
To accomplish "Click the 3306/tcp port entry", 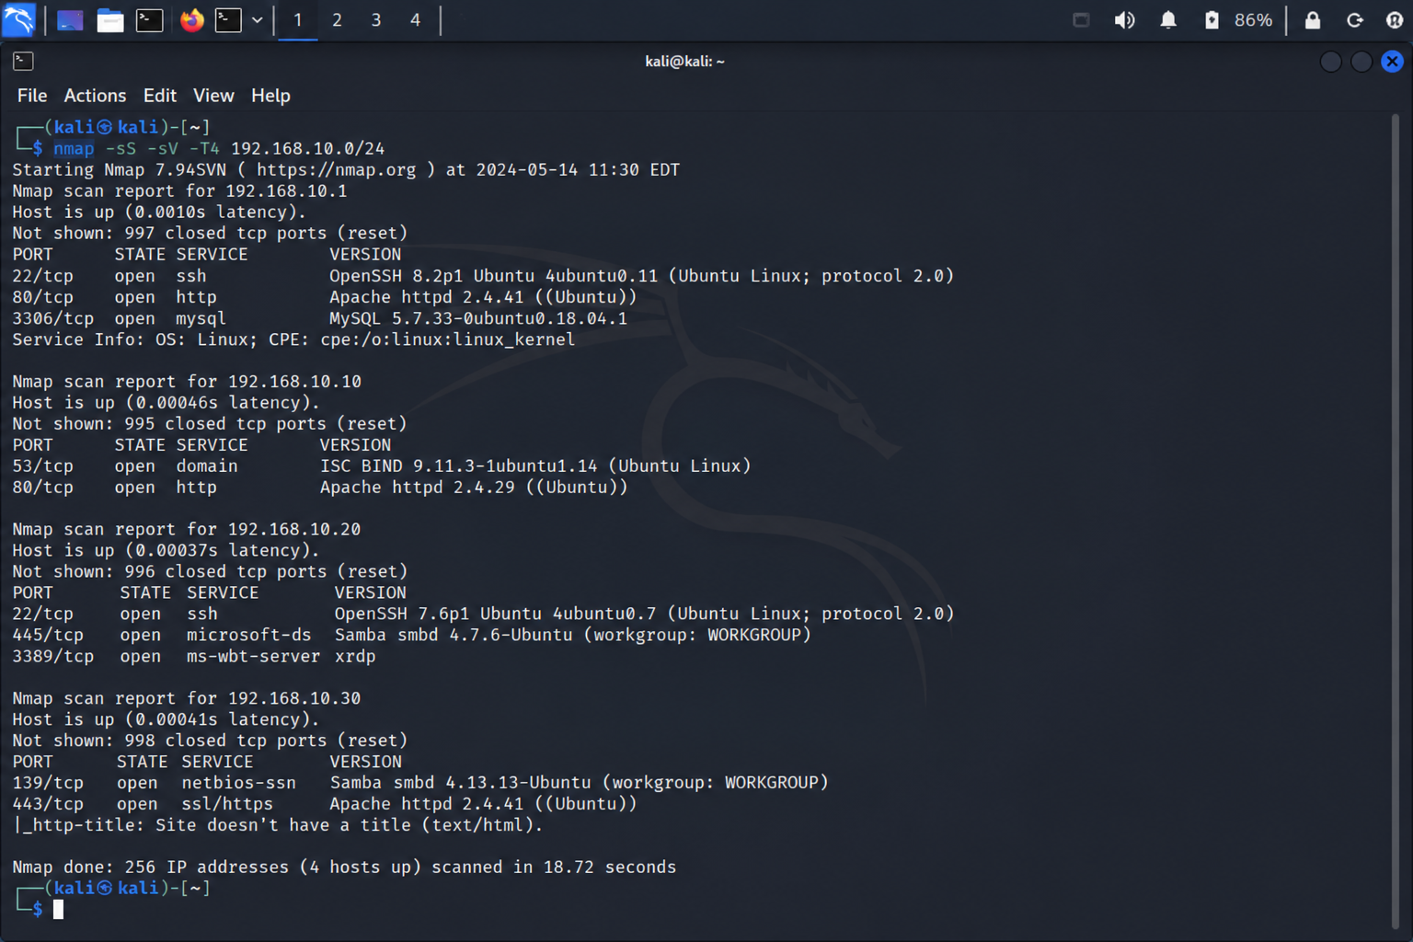I will 52,317.
